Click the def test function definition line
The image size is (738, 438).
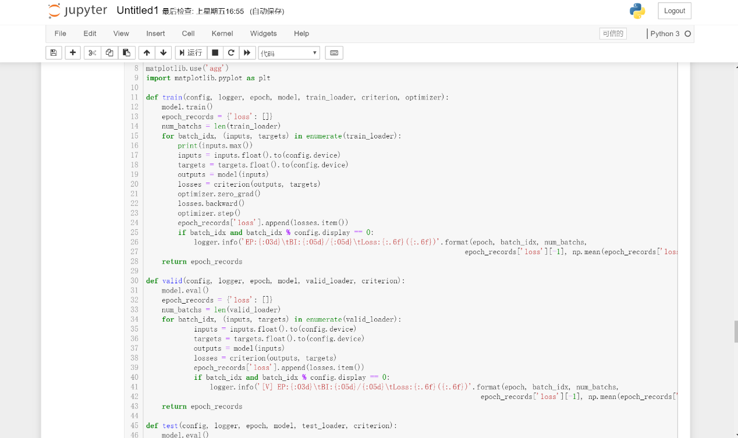pos(271,426)
